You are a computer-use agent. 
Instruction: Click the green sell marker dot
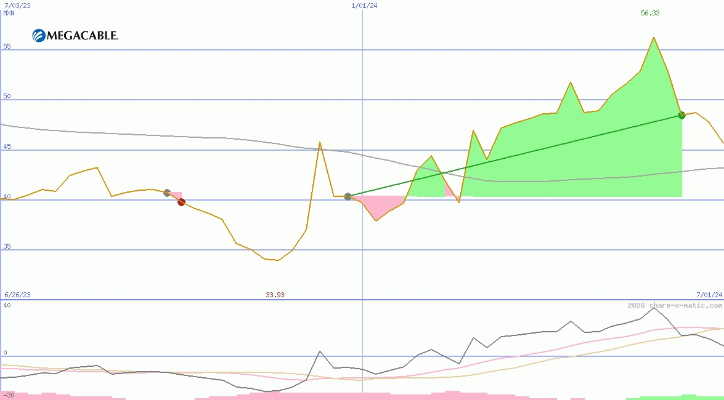pos(681,115)
